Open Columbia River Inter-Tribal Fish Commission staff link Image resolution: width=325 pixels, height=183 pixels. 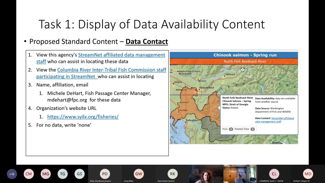(x=101, y=73)
